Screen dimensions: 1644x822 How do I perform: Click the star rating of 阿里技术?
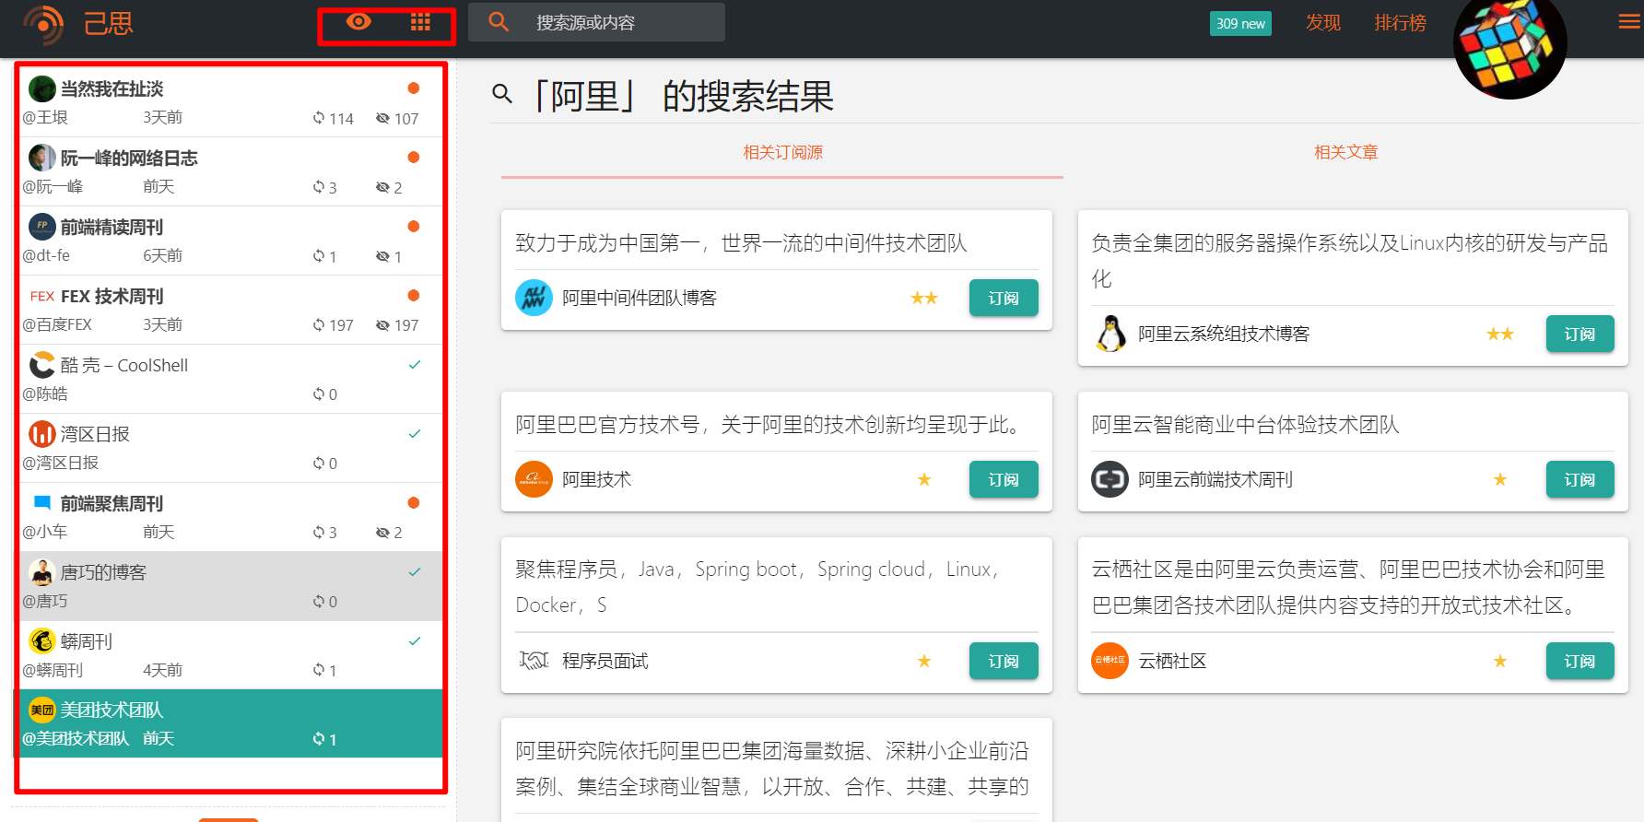tap(924, 479)
